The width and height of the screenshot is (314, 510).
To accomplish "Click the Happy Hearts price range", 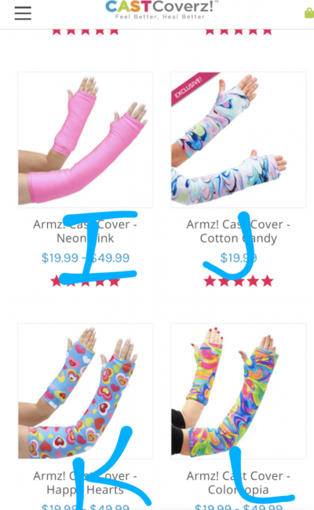I will point(86,506).
